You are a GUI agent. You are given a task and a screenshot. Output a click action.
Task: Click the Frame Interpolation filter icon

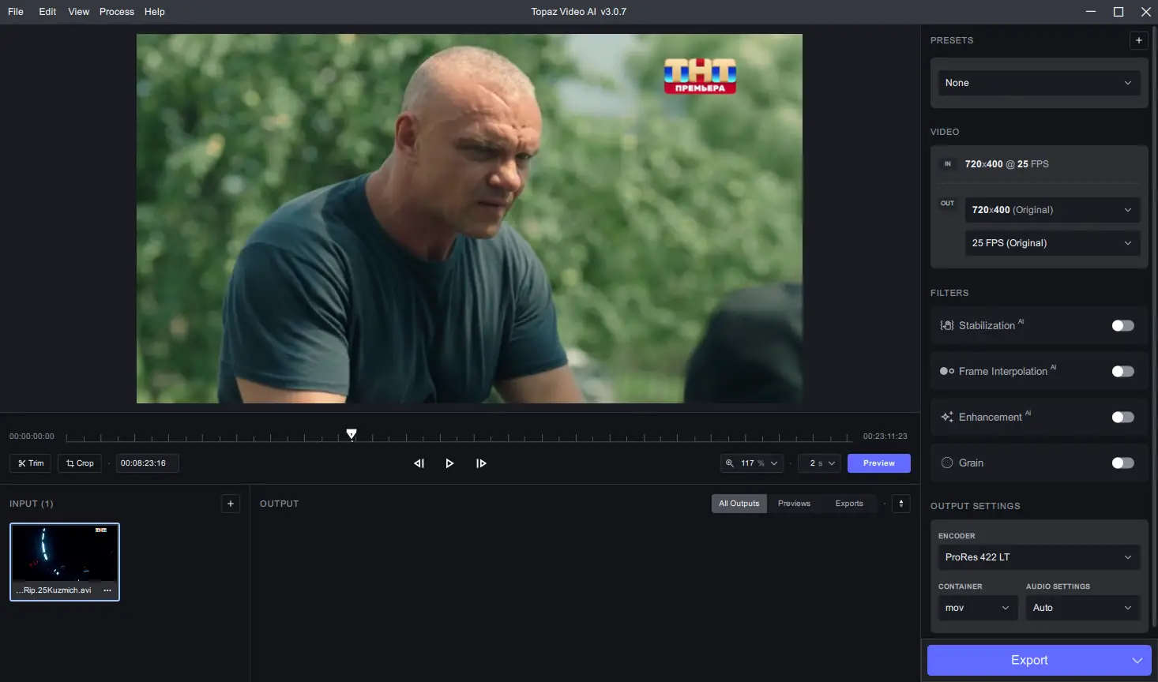[x=947, y=371]
